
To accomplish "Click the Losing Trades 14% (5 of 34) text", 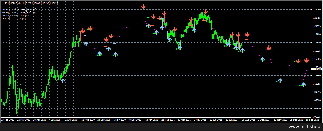I will 18,12.
